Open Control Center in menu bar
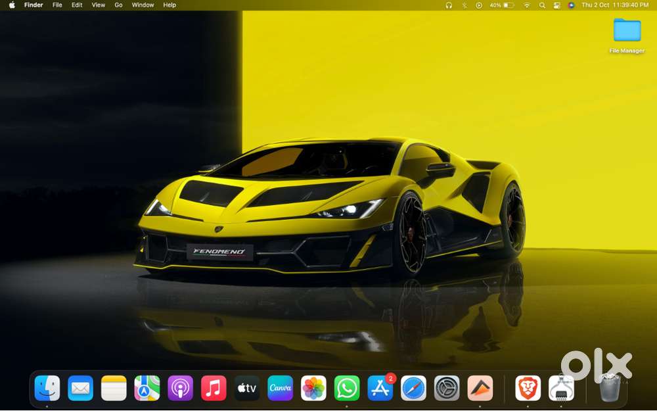 click(557, 5)
